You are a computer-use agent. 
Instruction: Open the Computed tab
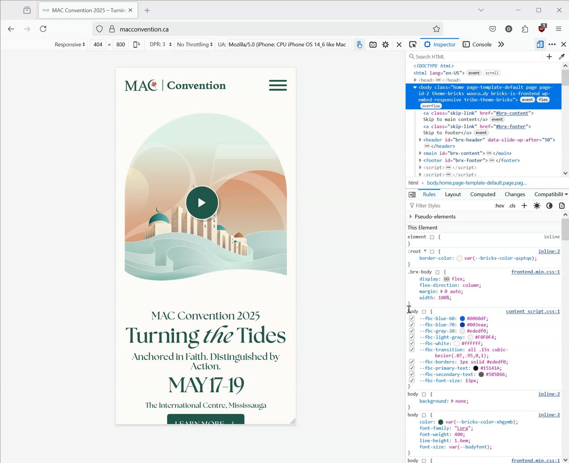482,194
